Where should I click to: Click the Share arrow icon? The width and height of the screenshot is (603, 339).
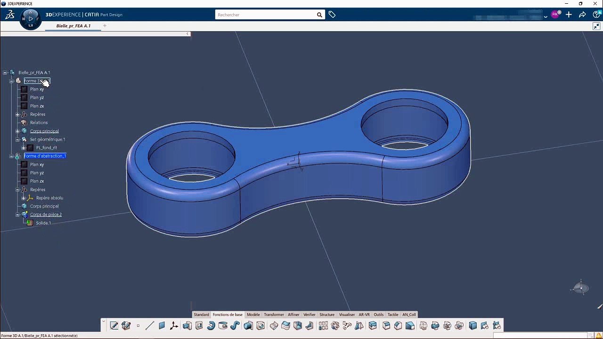coord(582,15)
